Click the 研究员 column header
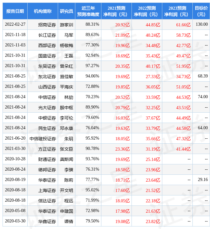This screenshot has height=229, width=210. click(67, 11)
